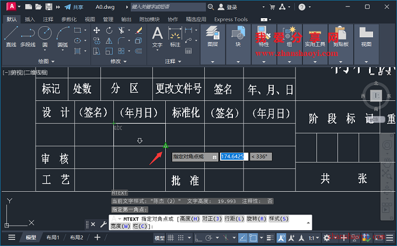Select the Ellipse draw tool

(78, 41)
